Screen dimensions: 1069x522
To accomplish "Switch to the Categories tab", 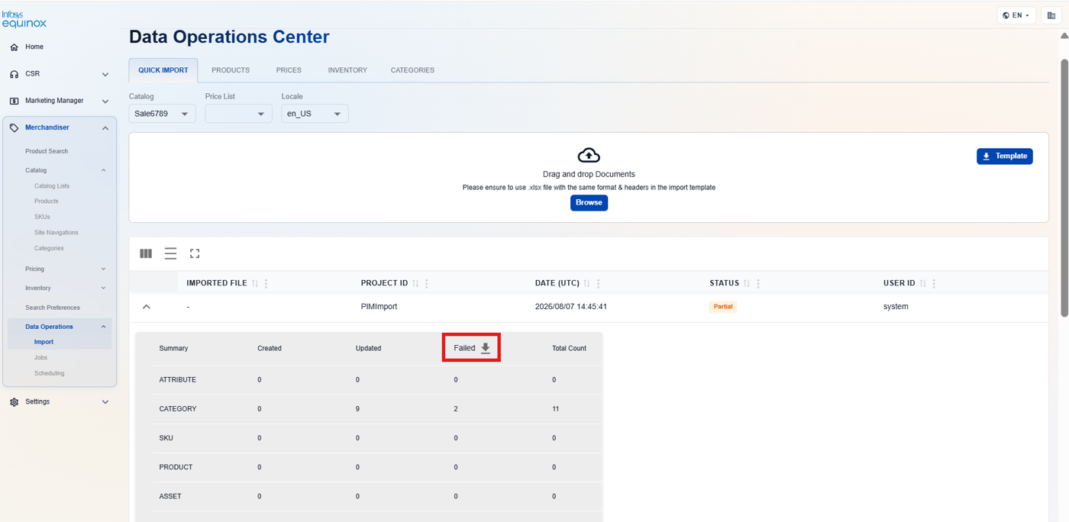I will [412, 70].
